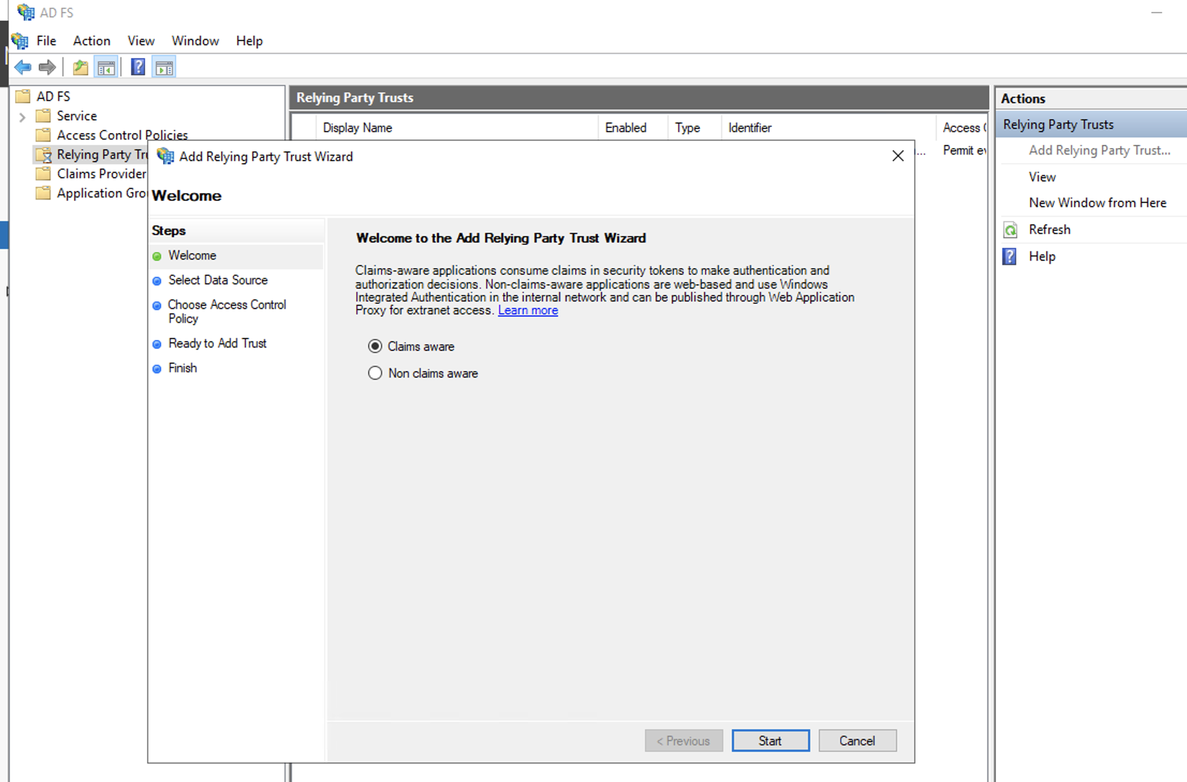Open the View action in Actions pane
Image resolution: width=1187 pixels, height=782 pixels.
click(x=1042, y=176)
